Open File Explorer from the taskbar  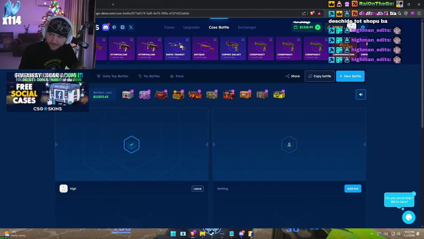point(202,234)
